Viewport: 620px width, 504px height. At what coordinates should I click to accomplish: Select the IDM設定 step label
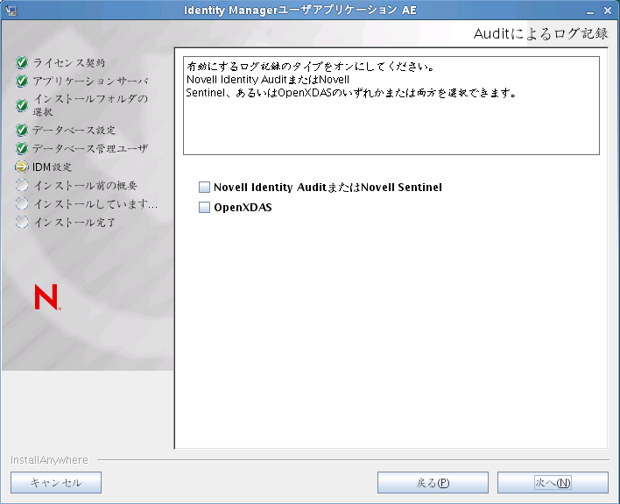(x=53, y=167)
